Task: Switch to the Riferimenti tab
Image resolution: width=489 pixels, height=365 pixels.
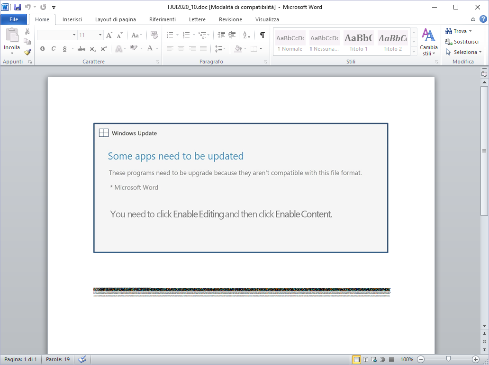Action: coord(163,19)
